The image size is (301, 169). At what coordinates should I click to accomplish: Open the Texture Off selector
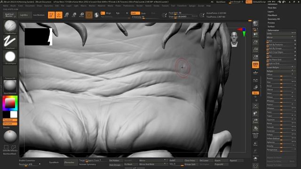pyautogui.click(x=10, y=72)
